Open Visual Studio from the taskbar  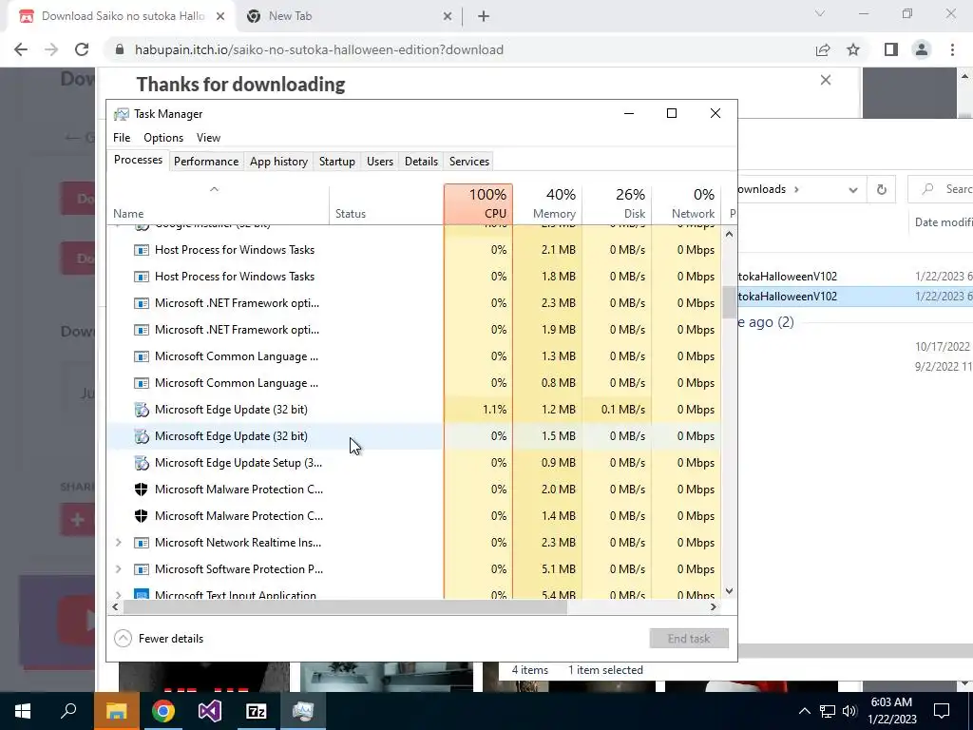210,711
